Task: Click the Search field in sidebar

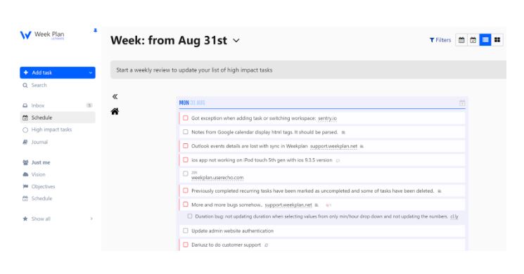Action: pyautogui.click(x=58, y=86)
